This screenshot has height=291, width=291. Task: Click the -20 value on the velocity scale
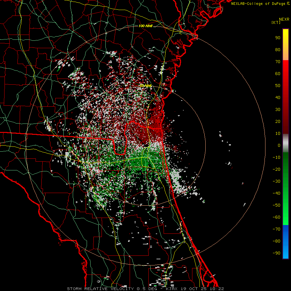[x=276, y=169]
